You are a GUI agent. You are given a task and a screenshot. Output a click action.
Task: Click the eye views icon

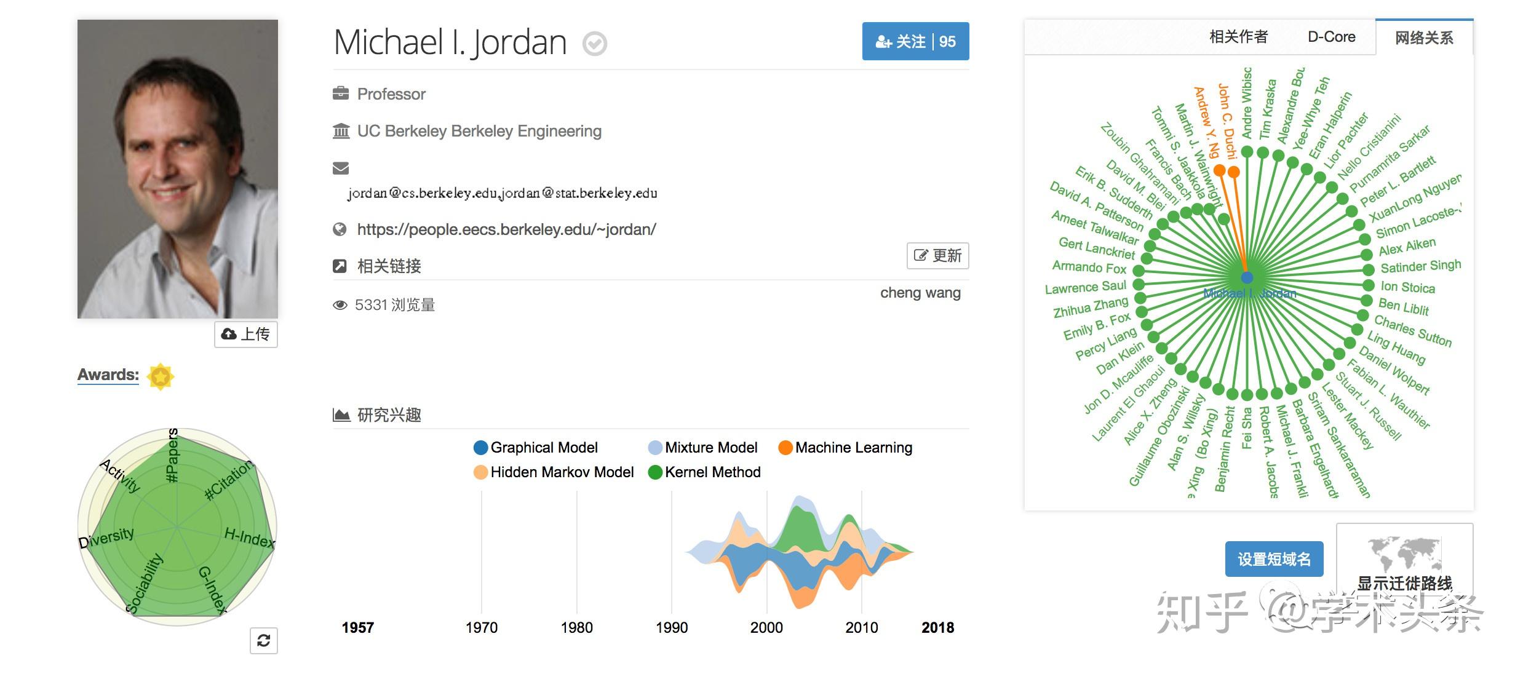(x=340, y=305)
